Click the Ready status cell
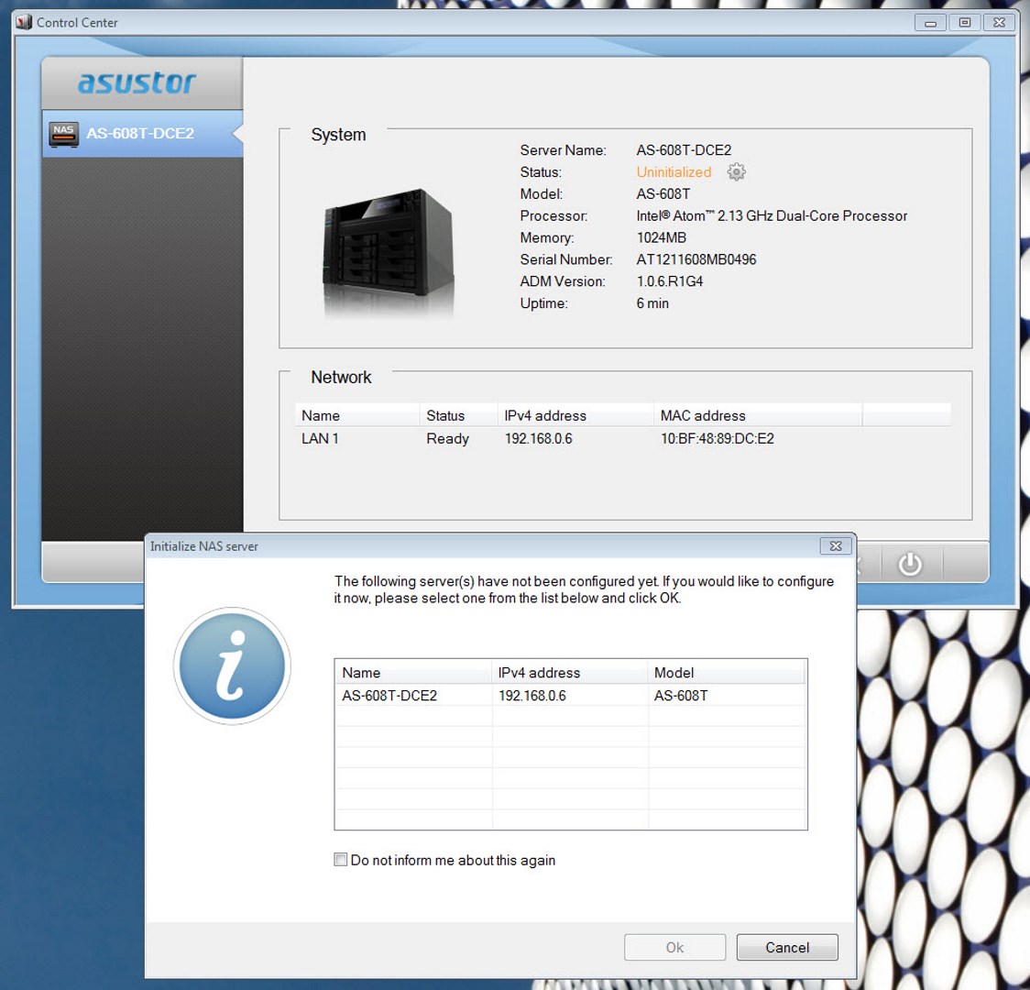This screenshot has width=1030, height=990. coord(447,438)
